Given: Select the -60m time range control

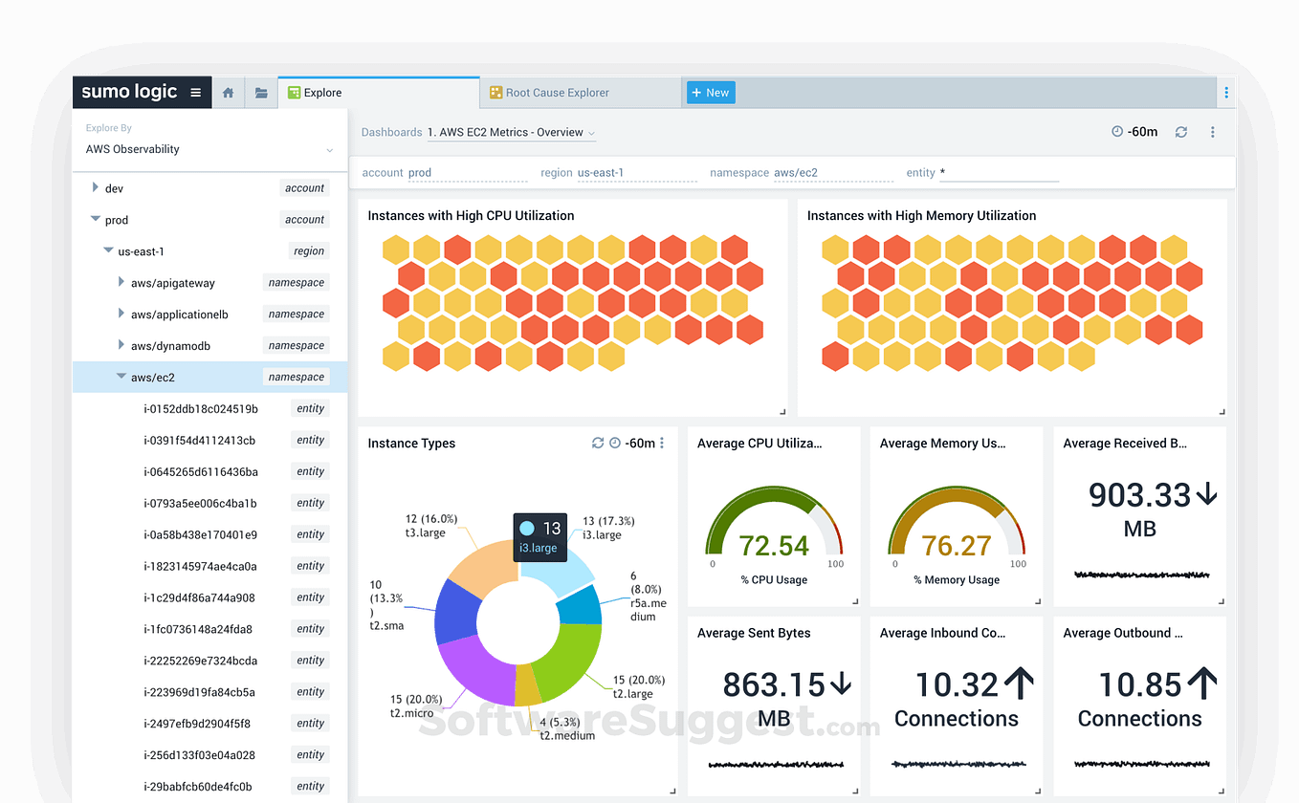Looking at the screenshot, I should pyautogui.click(x=1140, y=131).
